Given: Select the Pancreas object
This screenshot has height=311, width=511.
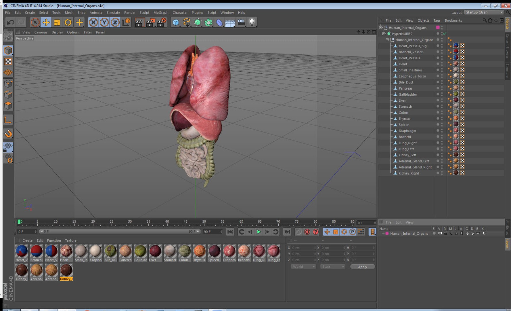Looking at the screenshot, I should tap(405, 88).
